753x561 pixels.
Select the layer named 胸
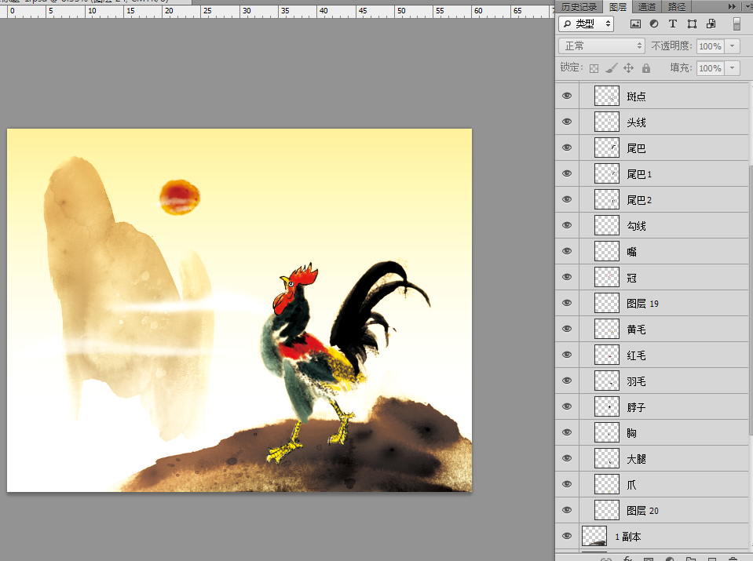631,433
